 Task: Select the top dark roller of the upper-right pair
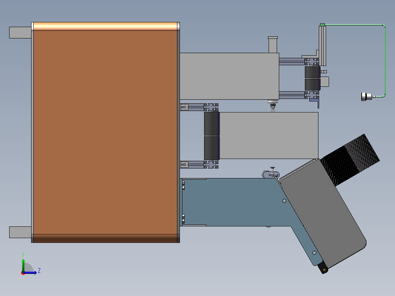(312, 72)
